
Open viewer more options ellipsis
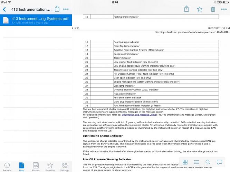pyautogui.click(x=224, y=9)
